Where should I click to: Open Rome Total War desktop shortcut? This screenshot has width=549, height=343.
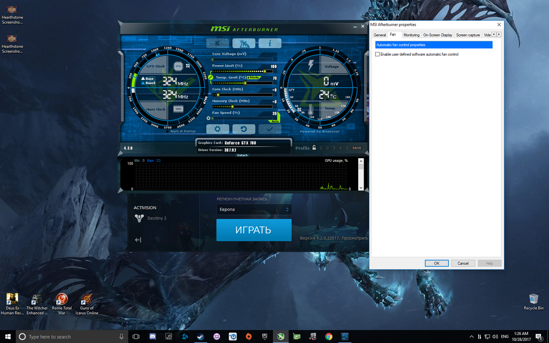pyautogui.click(x=62, y=304)
